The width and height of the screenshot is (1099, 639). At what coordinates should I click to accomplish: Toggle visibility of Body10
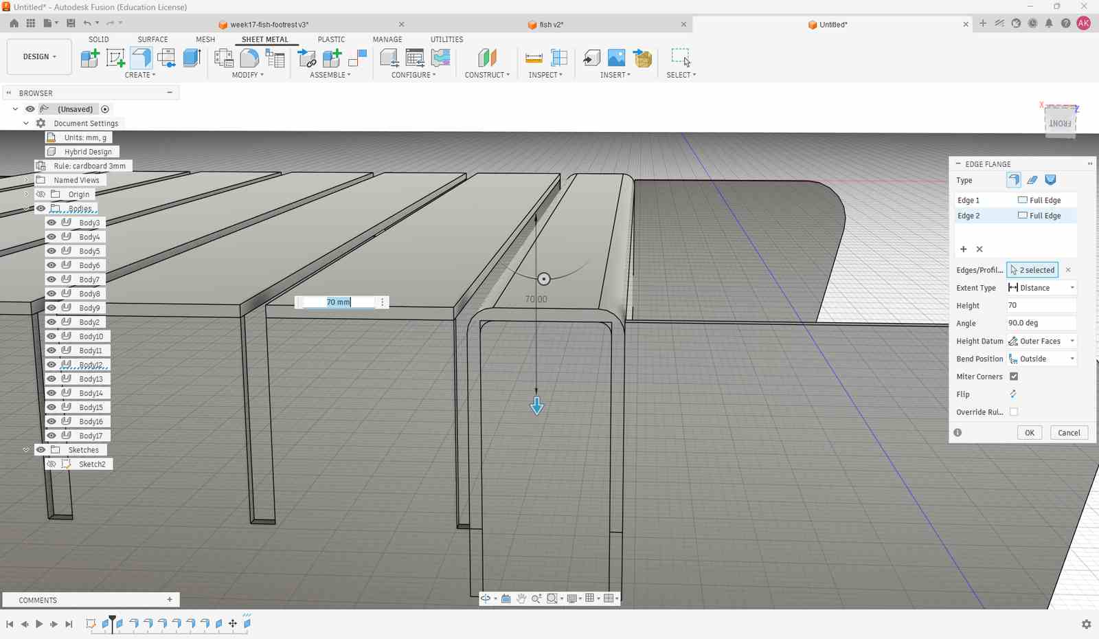point(52,337)
